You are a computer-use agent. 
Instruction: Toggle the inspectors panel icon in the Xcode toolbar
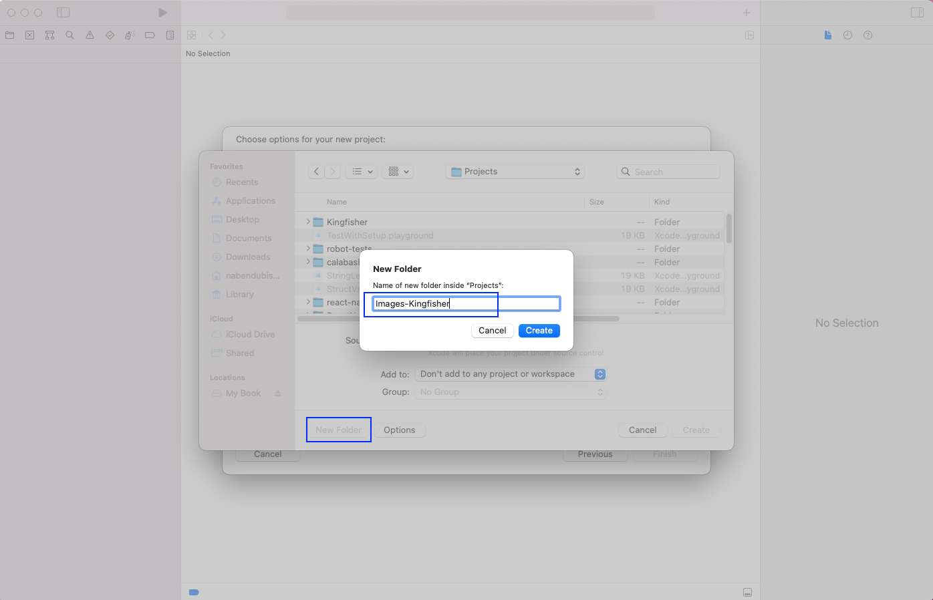(917, 13)
